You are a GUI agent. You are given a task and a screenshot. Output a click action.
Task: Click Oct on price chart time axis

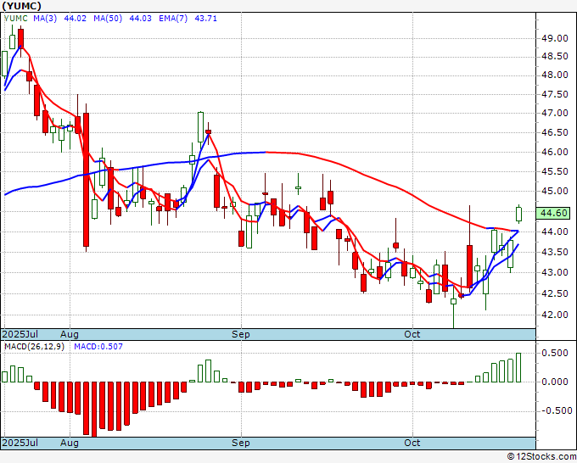[x=412, y=334]
